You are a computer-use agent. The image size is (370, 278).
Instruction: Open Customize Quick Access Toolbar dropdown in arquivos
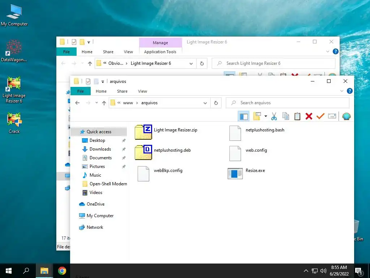[x=103, y=81]
